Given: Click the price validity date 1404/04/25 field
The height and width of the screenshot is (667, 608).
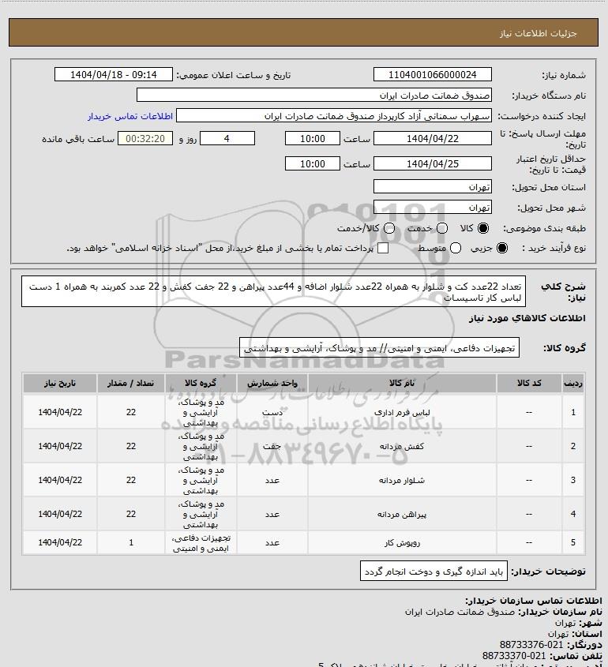Looking at the screenshot, I should (x=432, y=163).
